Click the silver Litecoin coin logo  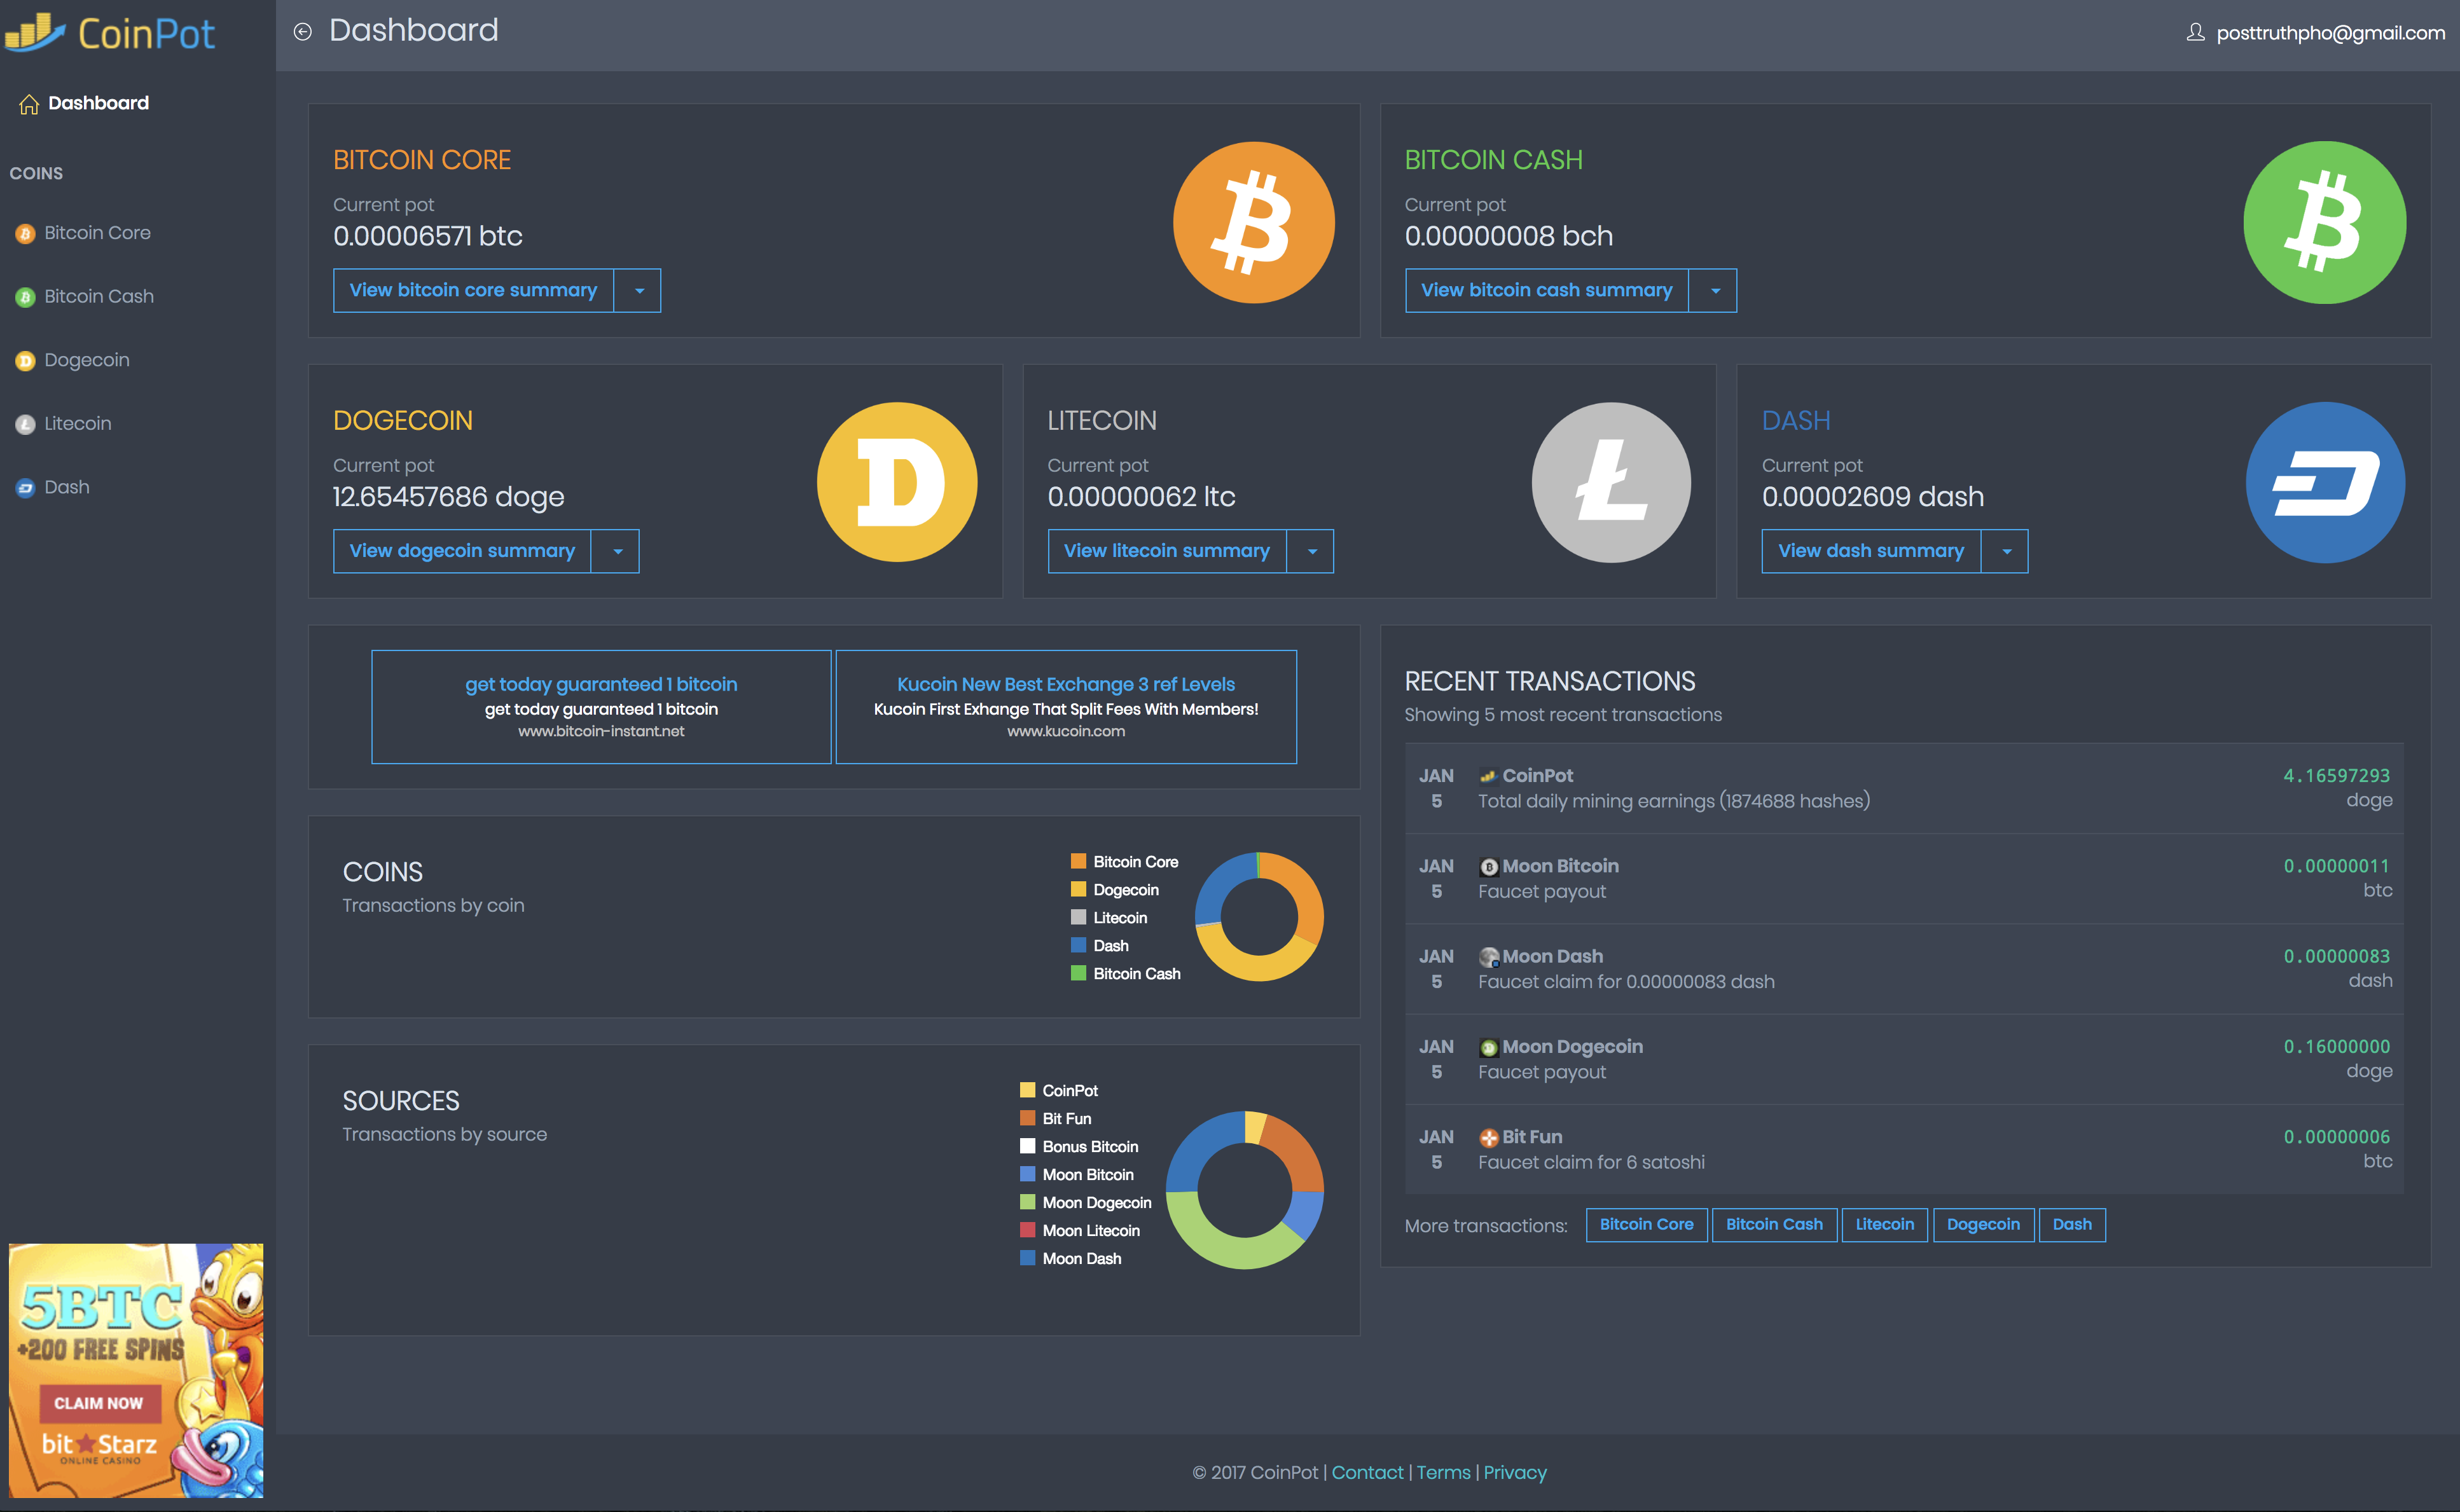1611,482
